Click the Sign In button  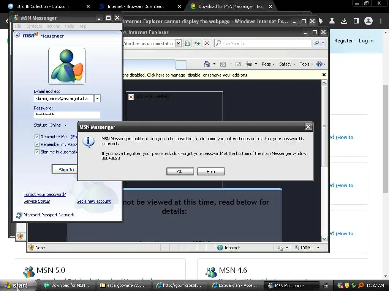[65, 169]
